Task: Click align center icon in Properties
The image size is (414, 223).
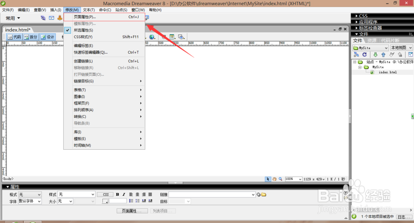Action: (137, 194)
